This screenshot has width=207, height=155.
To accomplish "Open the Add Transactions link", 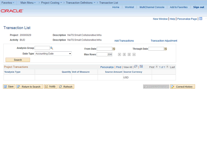I will pos(124,41).
